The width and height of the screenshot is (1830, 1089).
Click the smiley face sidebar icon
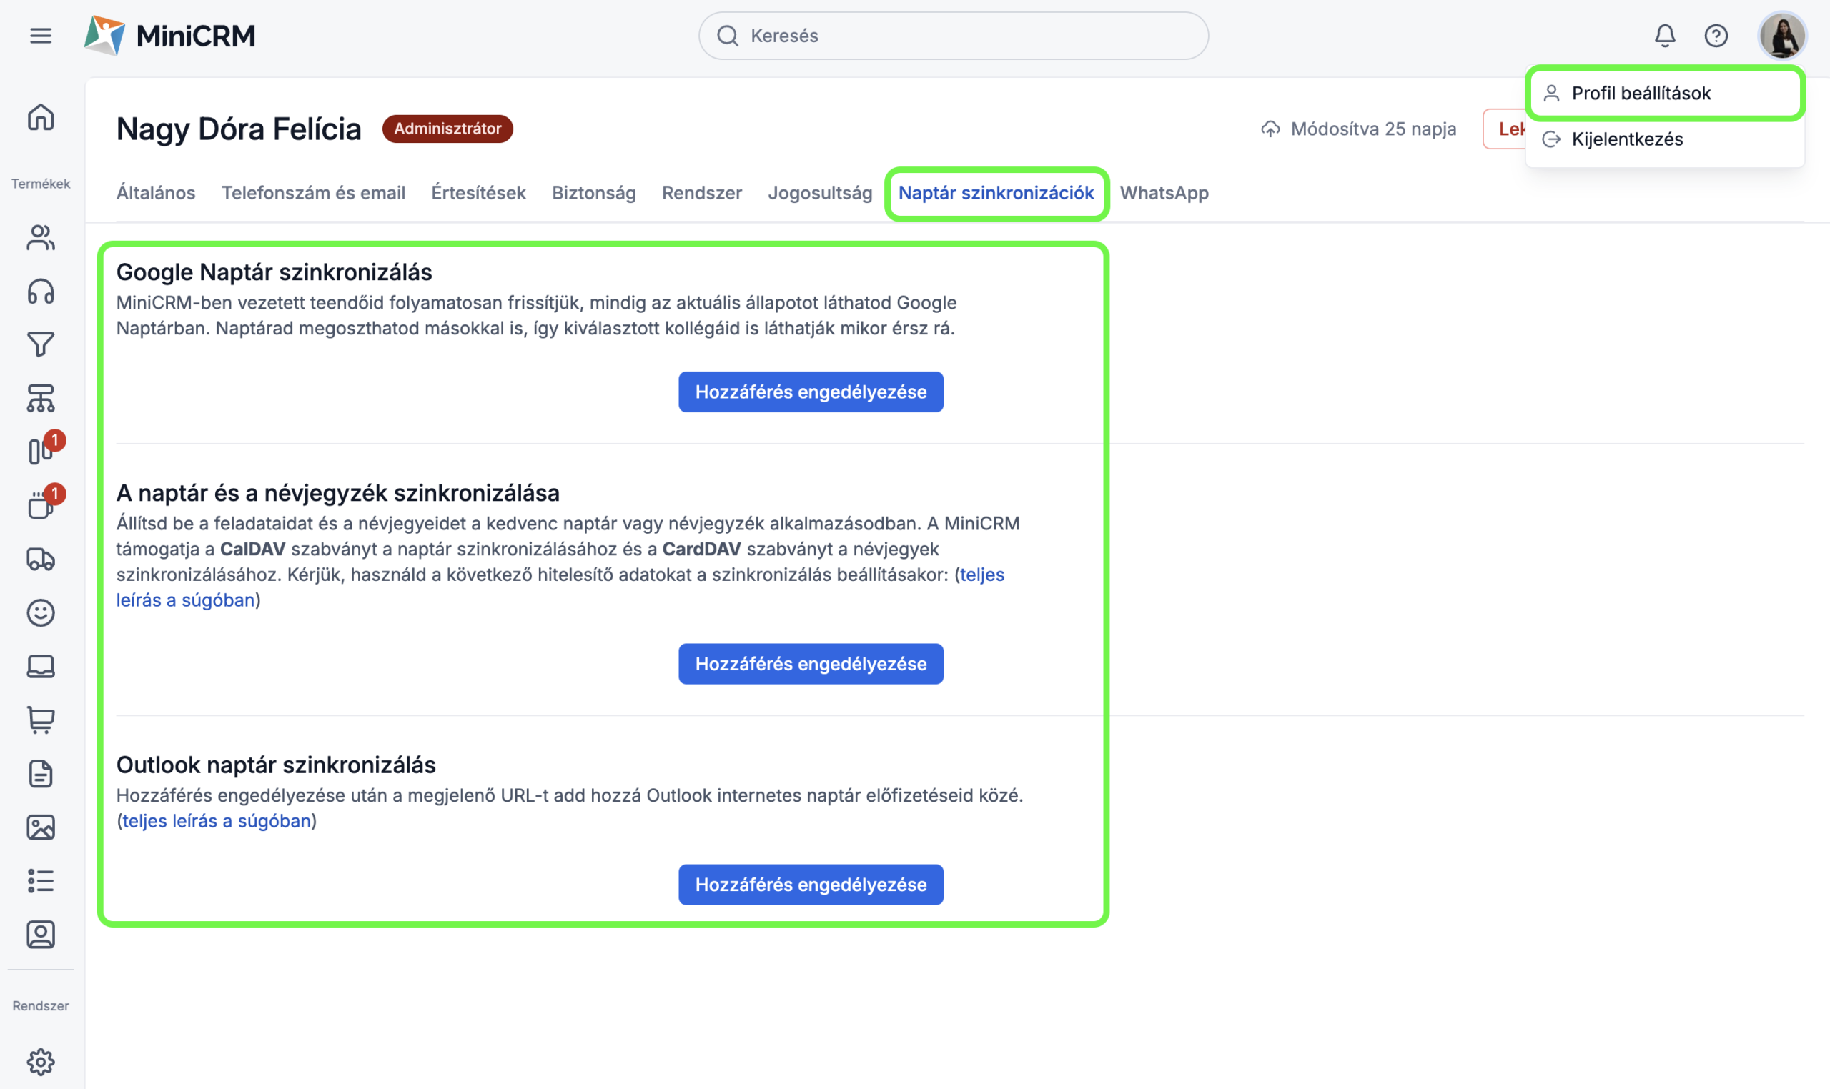click(x=40, y=613)
